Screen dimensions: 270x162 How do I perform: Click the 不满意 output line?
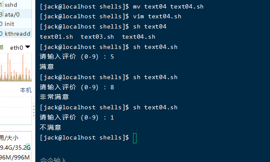[50, 127]
